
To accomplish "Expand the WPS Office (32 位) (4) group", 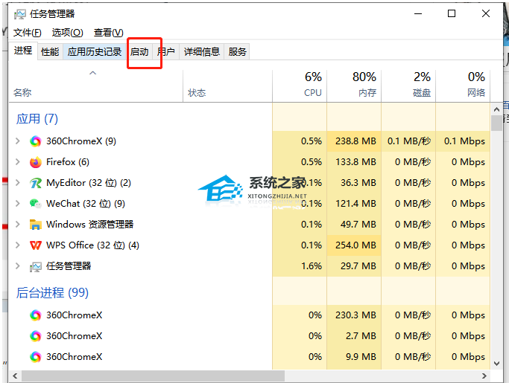I will (18, 245).
